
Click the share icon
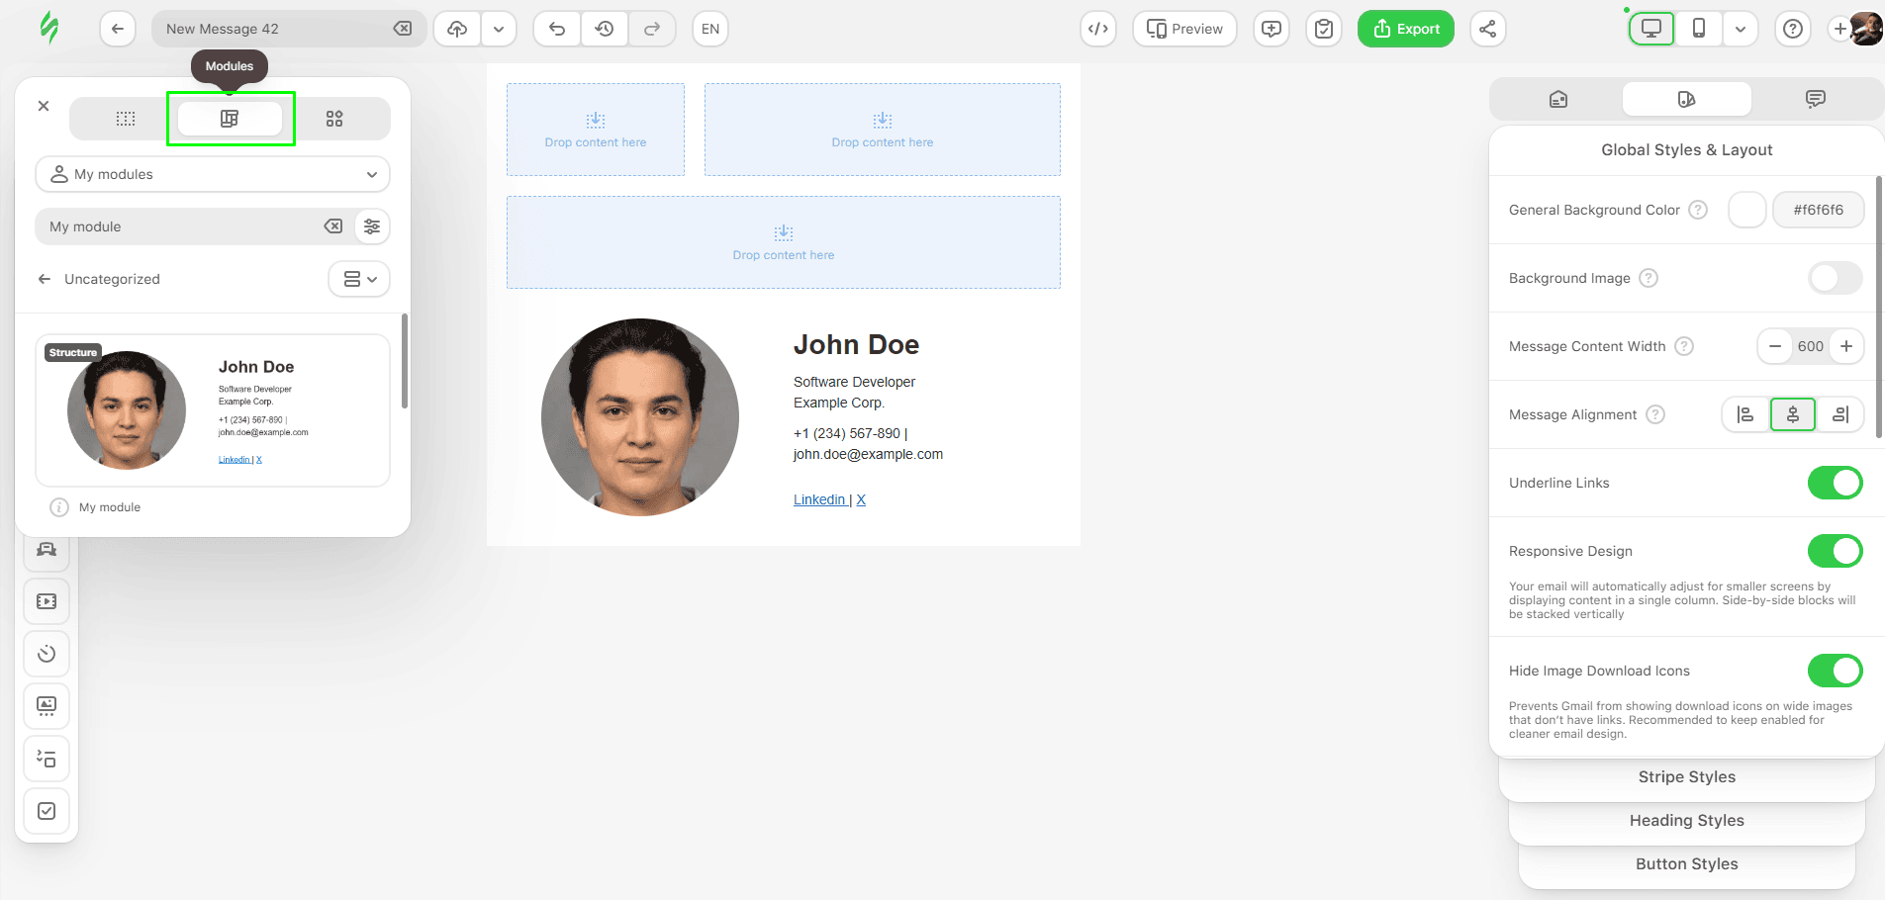(1487, 29)
